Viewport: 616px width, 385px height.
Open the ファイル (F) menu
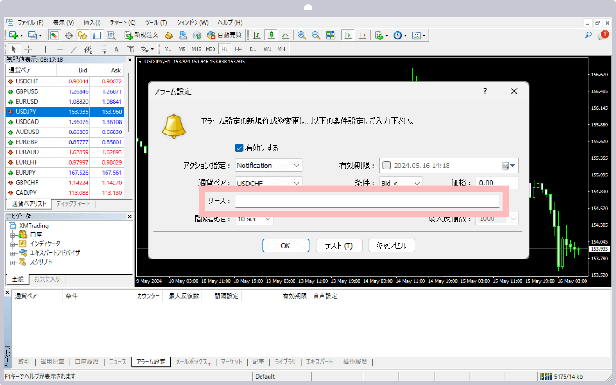30,22
